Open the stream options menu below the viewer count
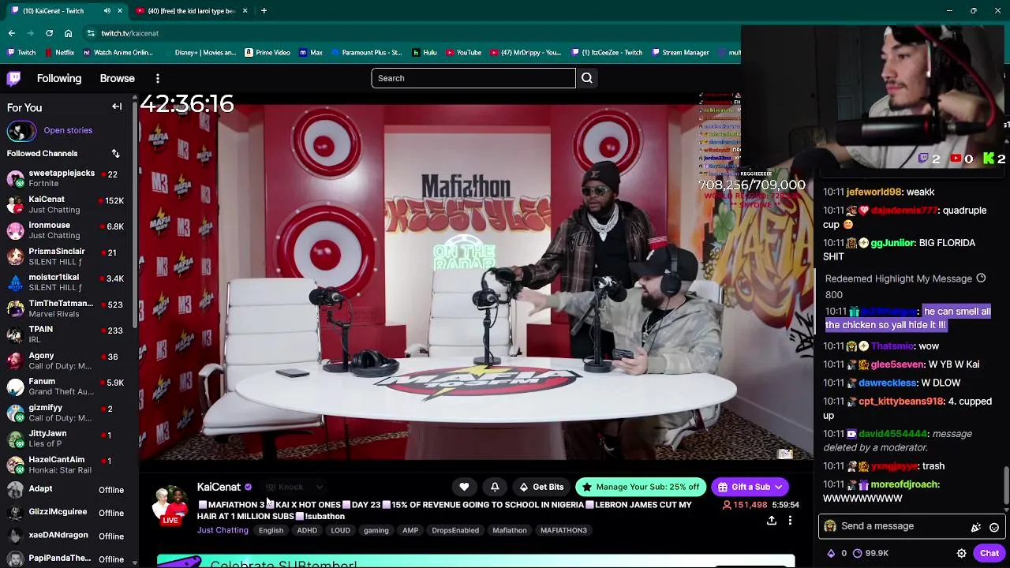This screenshot has width=1010, height=568. click(790, 521)
